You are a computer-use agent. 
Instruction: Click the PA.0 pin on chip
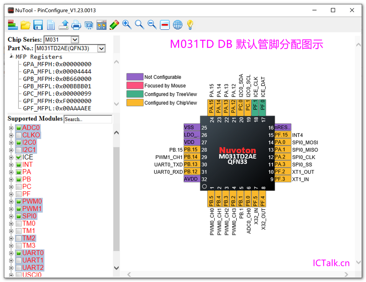click(x=280, y=142)
